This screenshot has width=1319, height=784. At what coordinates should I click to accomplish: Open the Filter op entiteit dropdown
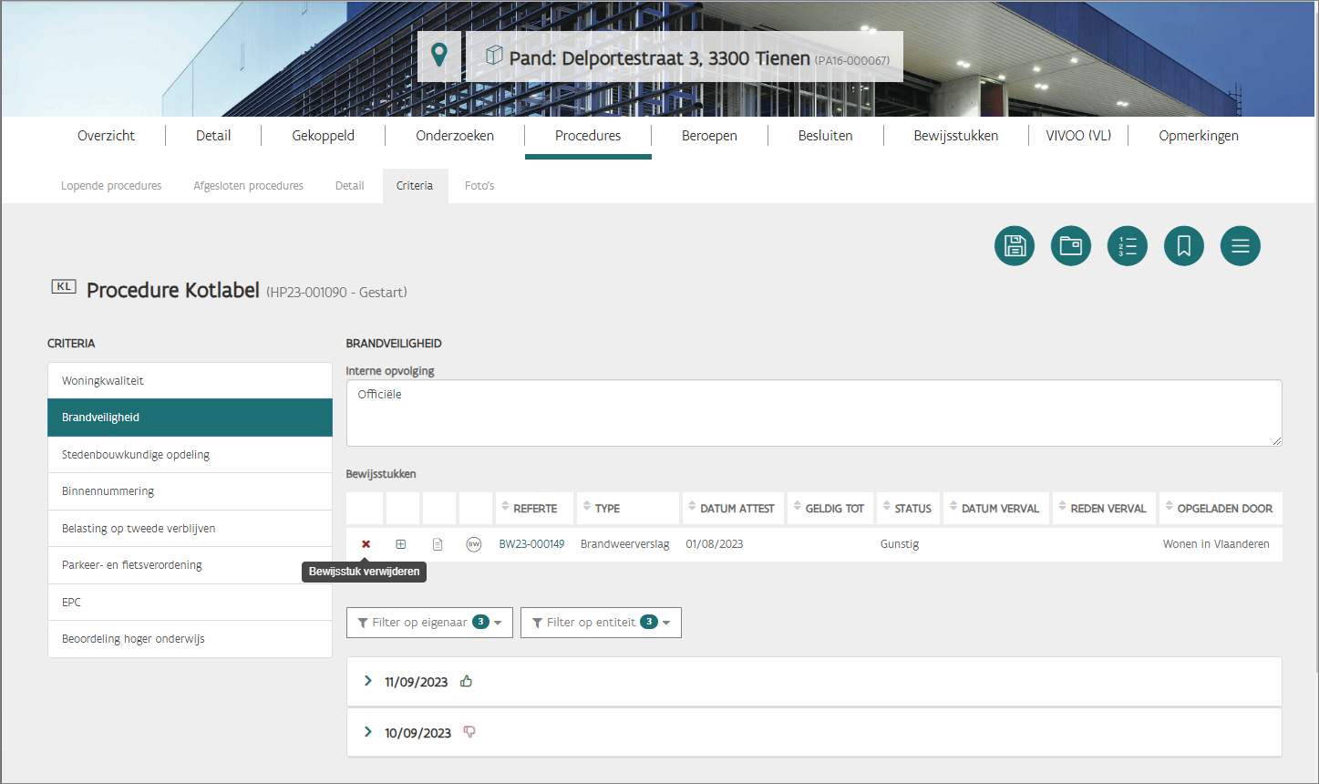tap(601, 623)
